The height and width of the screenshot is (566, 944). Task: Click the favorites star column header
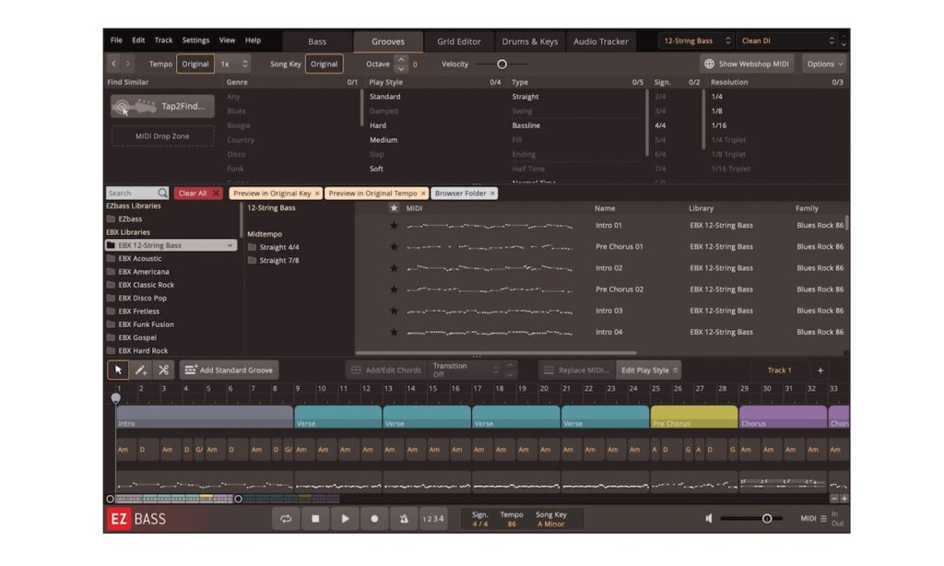coord(394,207)
